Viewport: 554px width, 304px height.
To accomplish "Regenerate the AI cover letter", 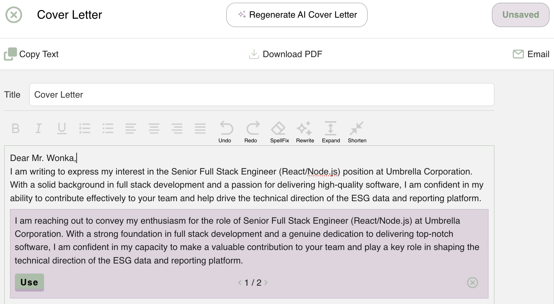I will 297,15.
